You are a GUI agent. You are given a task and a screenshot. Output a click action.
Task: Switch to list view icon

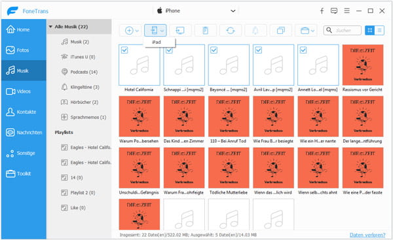[x=379, y=31]
